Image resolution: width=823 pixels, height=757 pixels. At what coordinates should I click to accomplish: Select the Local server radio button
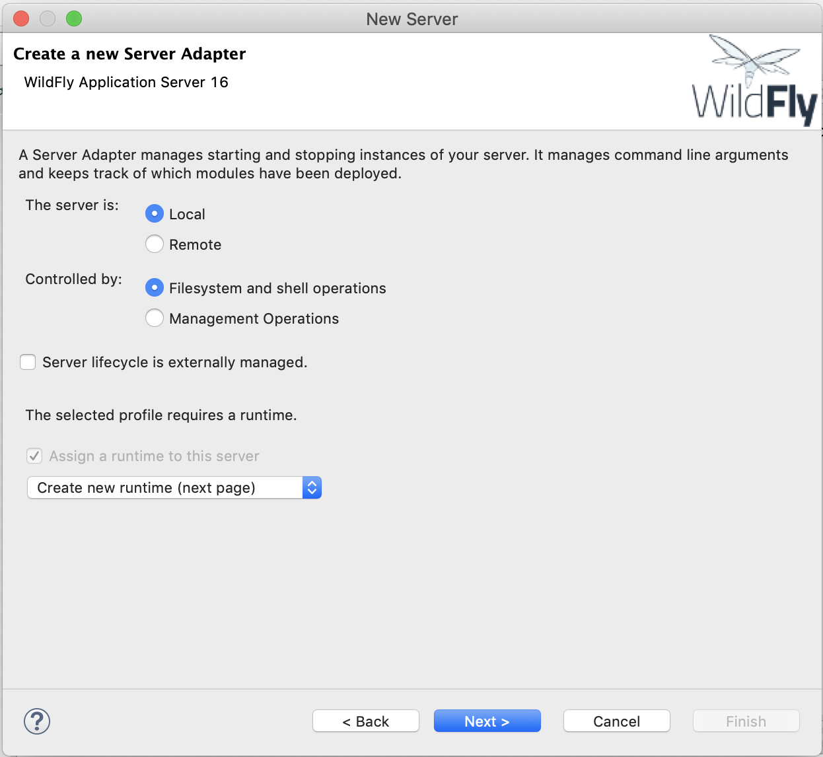click(155, 214)
